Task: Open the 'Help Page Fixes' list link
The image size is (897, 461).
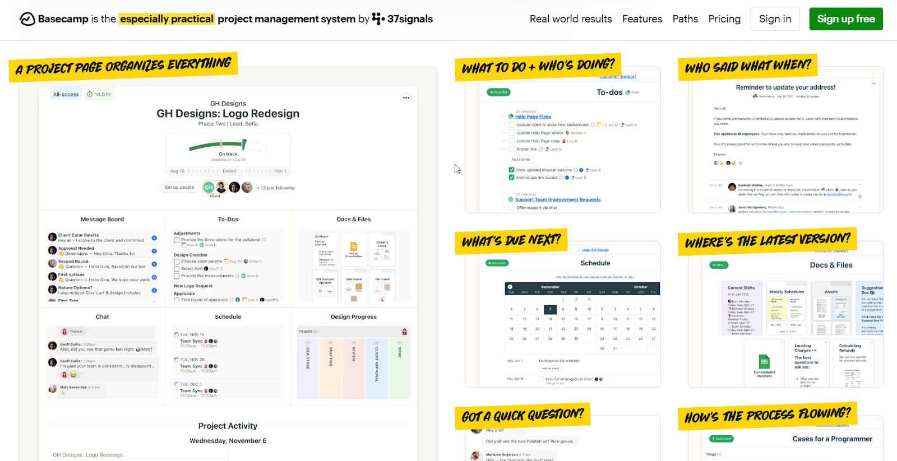Action: pyautogui.click(x=533, y=117)
